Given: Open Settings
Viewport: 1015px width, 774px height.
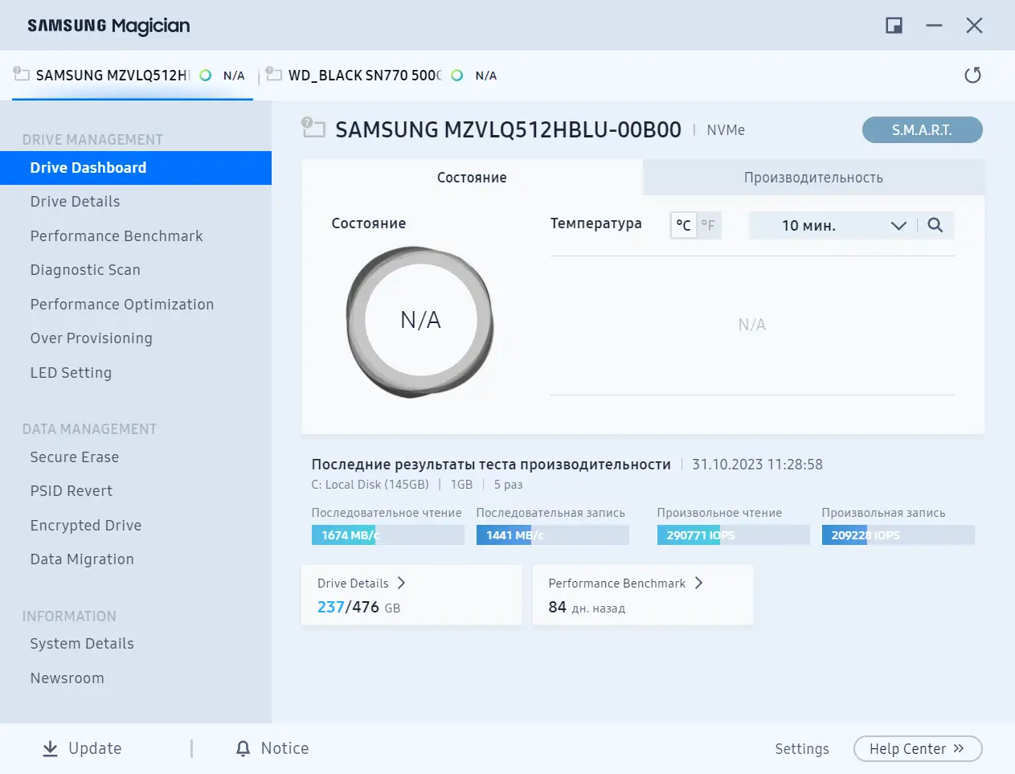Looking at the screenshot, I should click(801, 748).
